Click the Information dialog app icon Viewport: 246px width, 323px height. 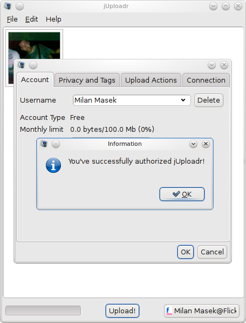[44, 144]
